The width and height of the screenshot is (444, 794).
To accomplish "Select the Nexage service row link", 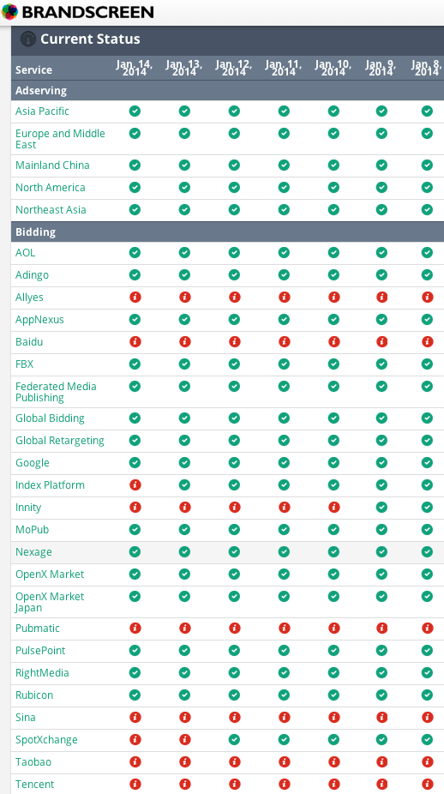I will click(x=33, y=552).
